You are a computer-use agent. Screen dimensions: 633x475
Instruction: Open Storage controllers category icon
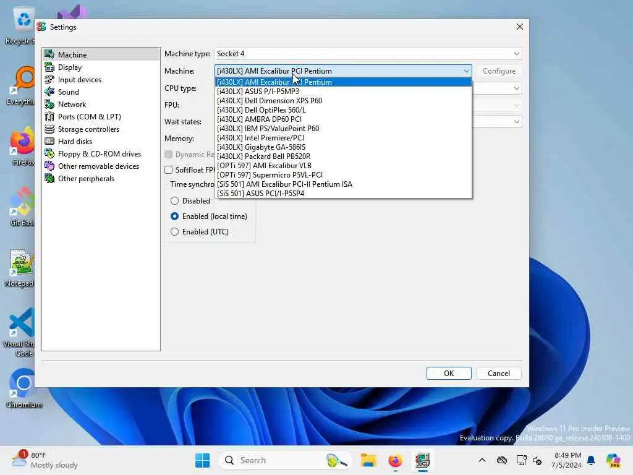pyautogui.click(x=49, y=129)
